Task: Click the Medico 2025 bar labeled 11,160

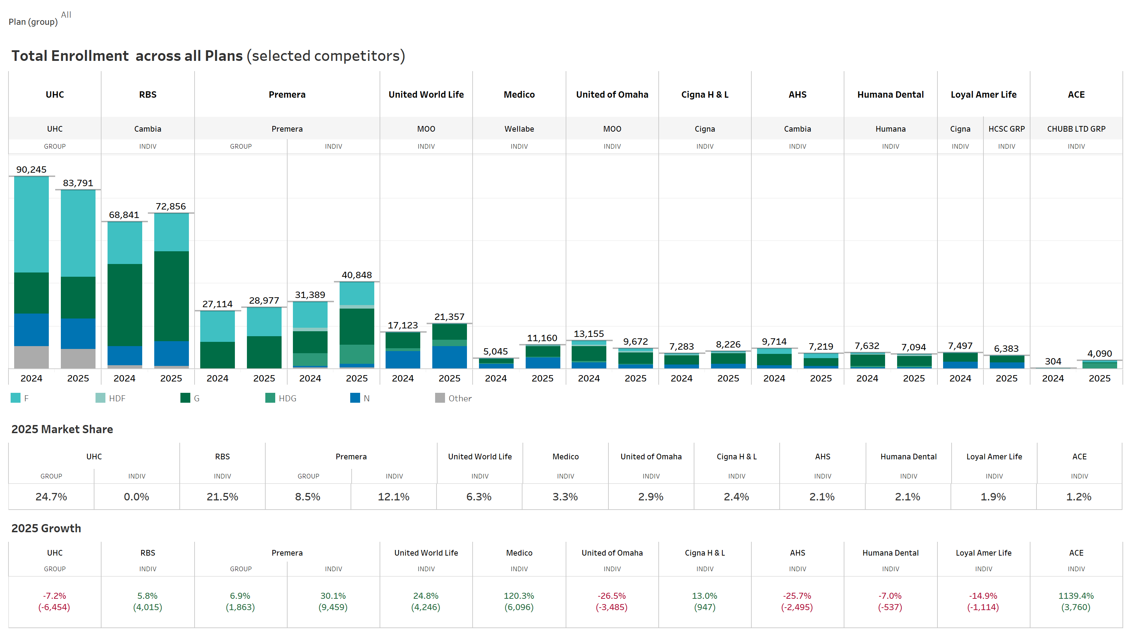Action: [543, 356]
